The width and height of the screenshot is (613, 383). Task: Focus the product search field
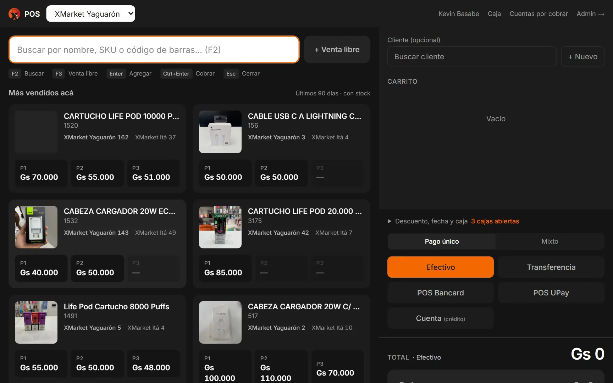click(154, 50)
